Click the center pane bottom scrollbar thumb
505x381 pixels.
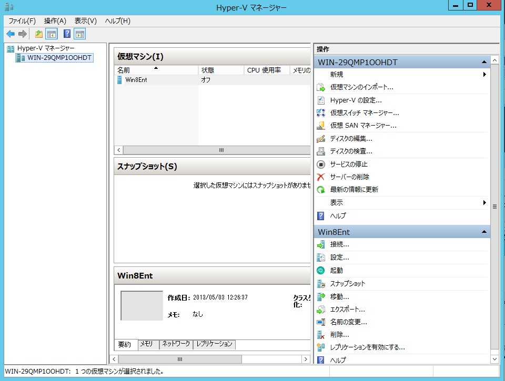pos(180,359)
